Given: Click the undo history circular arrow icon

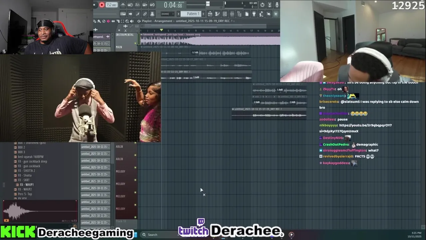Looking at the screenshot, I should (x=262, y=5).
